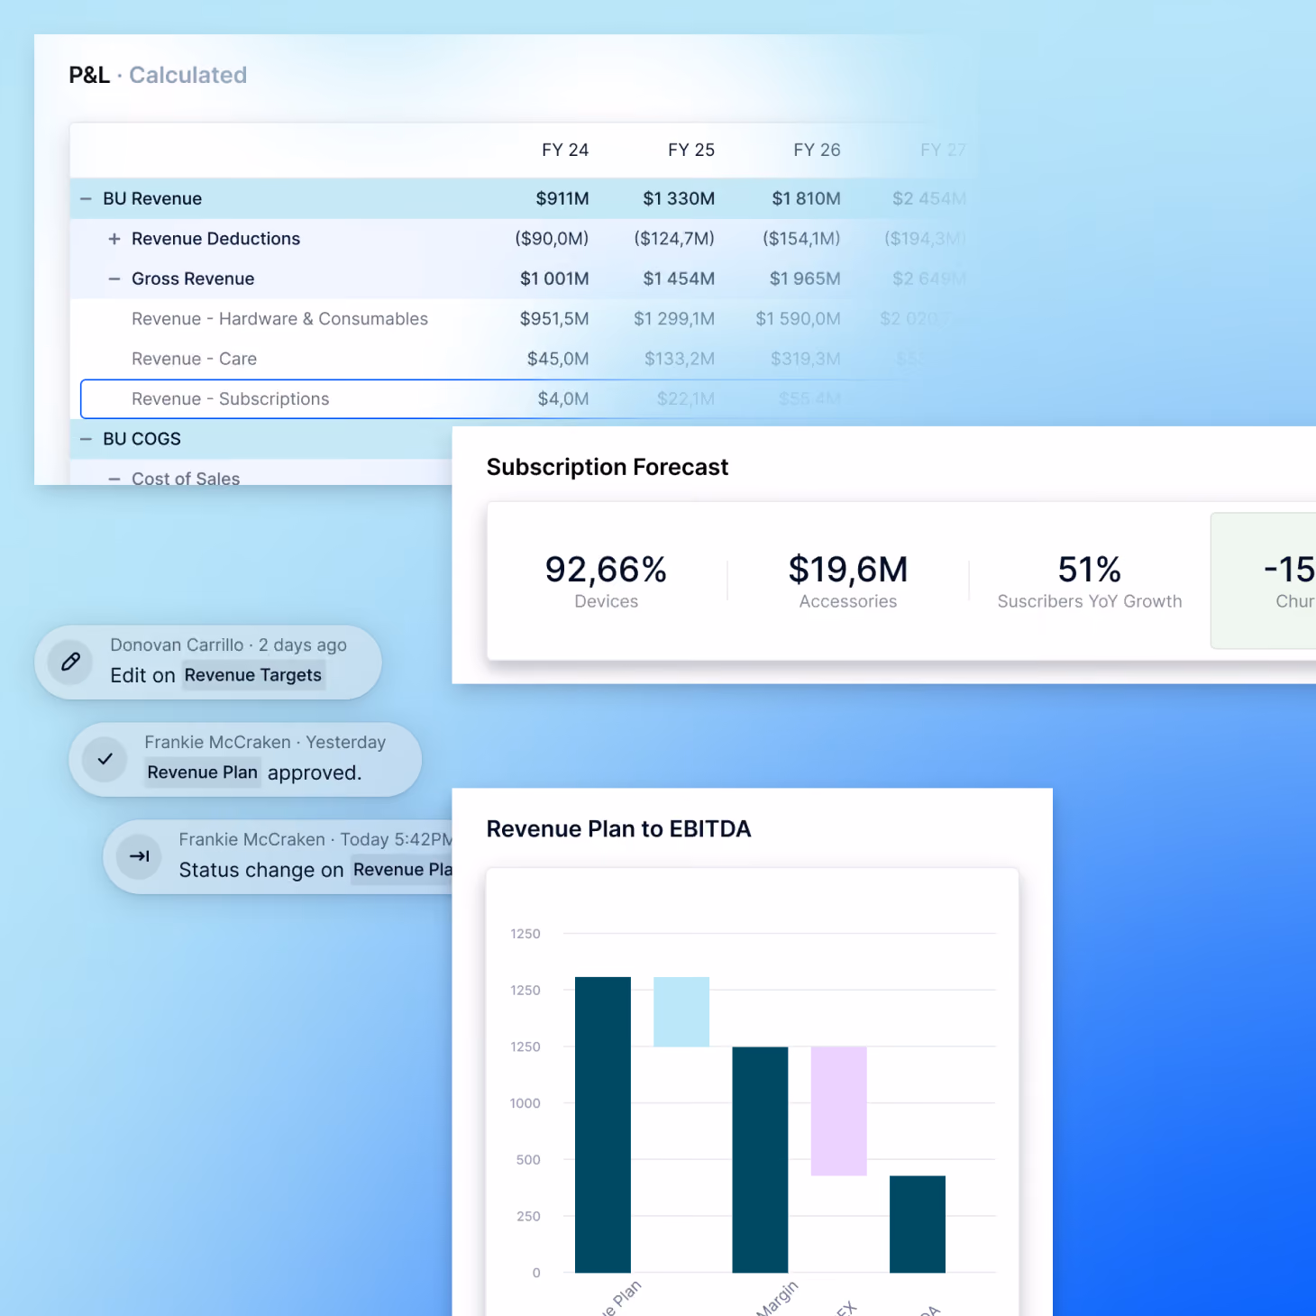The image size is (1316, 1316).
Task: Click the $1 330M BU Revenue cell
Action: (x=679, y=199)
